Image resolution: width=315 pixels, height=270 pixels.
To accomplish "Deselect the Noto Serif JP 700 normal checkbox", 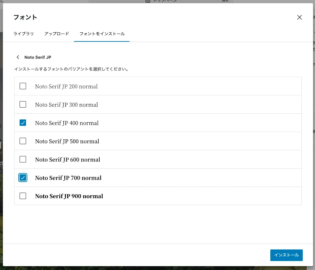I will point(23,178).
